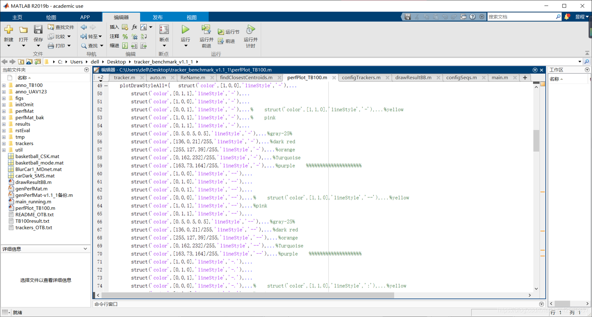592x317 pixels.
Task: Switch to the Publish (发布) ribbon tab
Action: (158, 17)
